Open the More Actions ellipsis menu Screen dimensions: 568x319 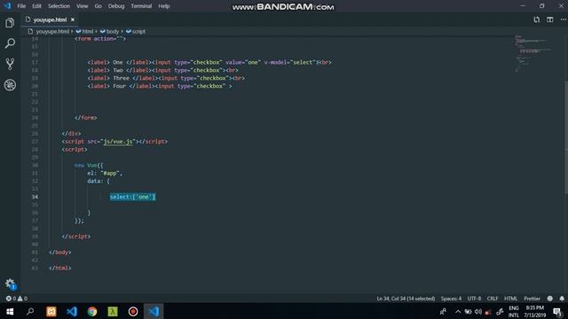click(x=564, y=19)
